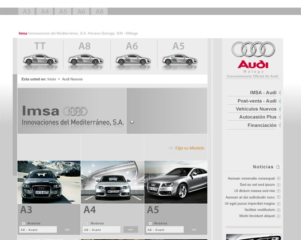This screenshot has width=301, height=240.
Task: Click the Audi four-rings logo
Action: tap(253, 49)
